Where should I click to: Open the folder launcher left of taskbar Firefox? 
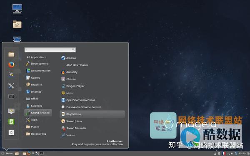[x=24, y=154]
